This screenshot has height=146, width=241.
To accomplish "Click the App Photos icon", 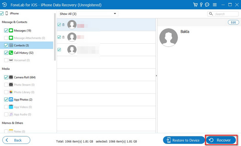I will pyautogui.click(x=11, y=99).
